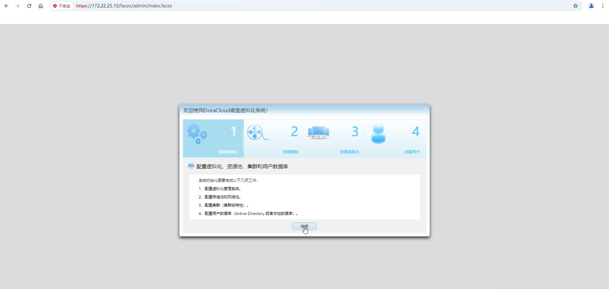Screen dimensions: 609x289
Task: Select the 系统初始化 step label
Action: [228, 152]
